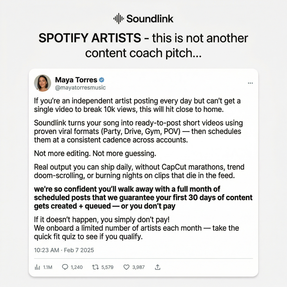Click the 5,579 reposts count
287x287 pixels.
tap(107, 267)
